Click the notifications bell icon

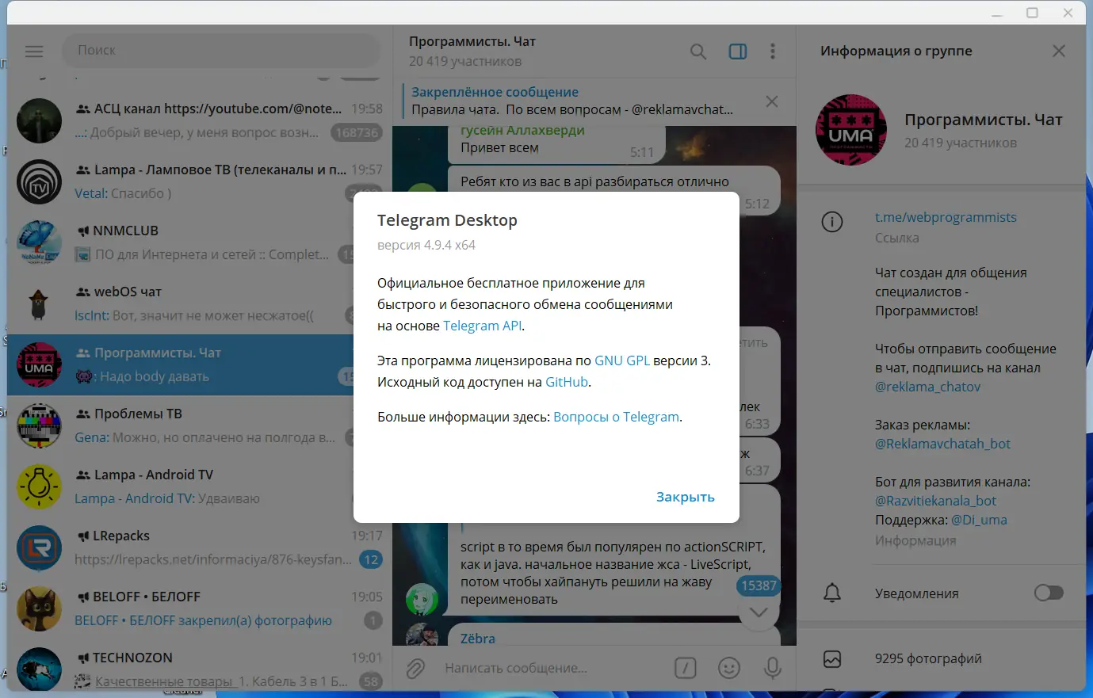tap(832, 593)
